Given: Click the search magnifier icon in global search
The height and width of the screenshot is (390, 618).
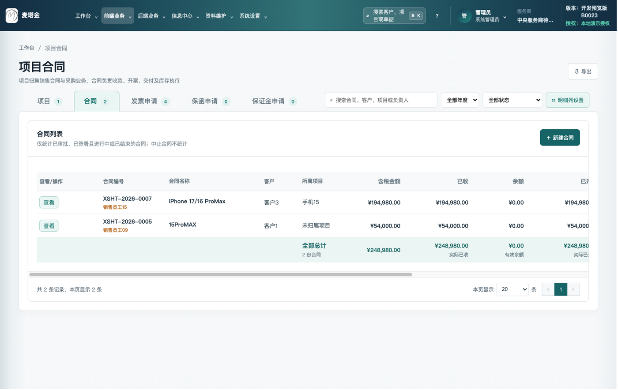Looking at the screenshot, I should [368, 16].
